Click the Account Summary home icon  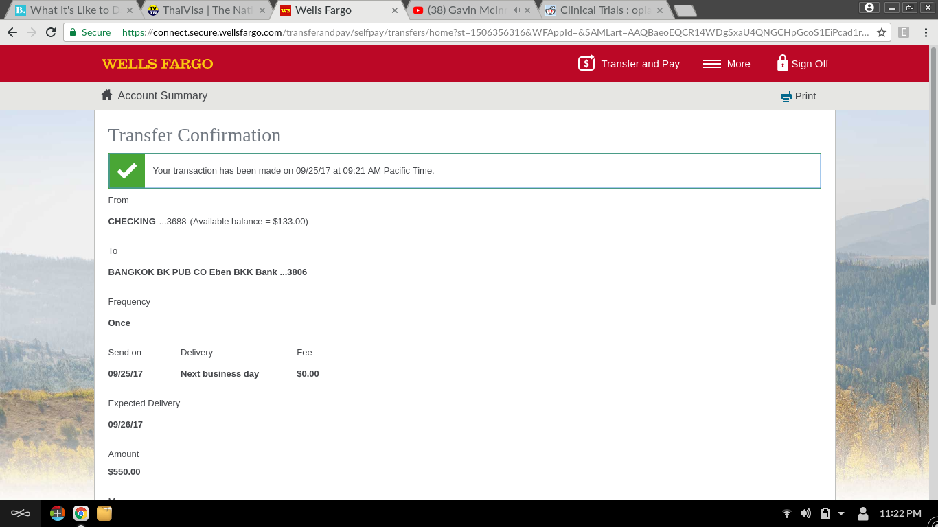click(x=106, y=95)
